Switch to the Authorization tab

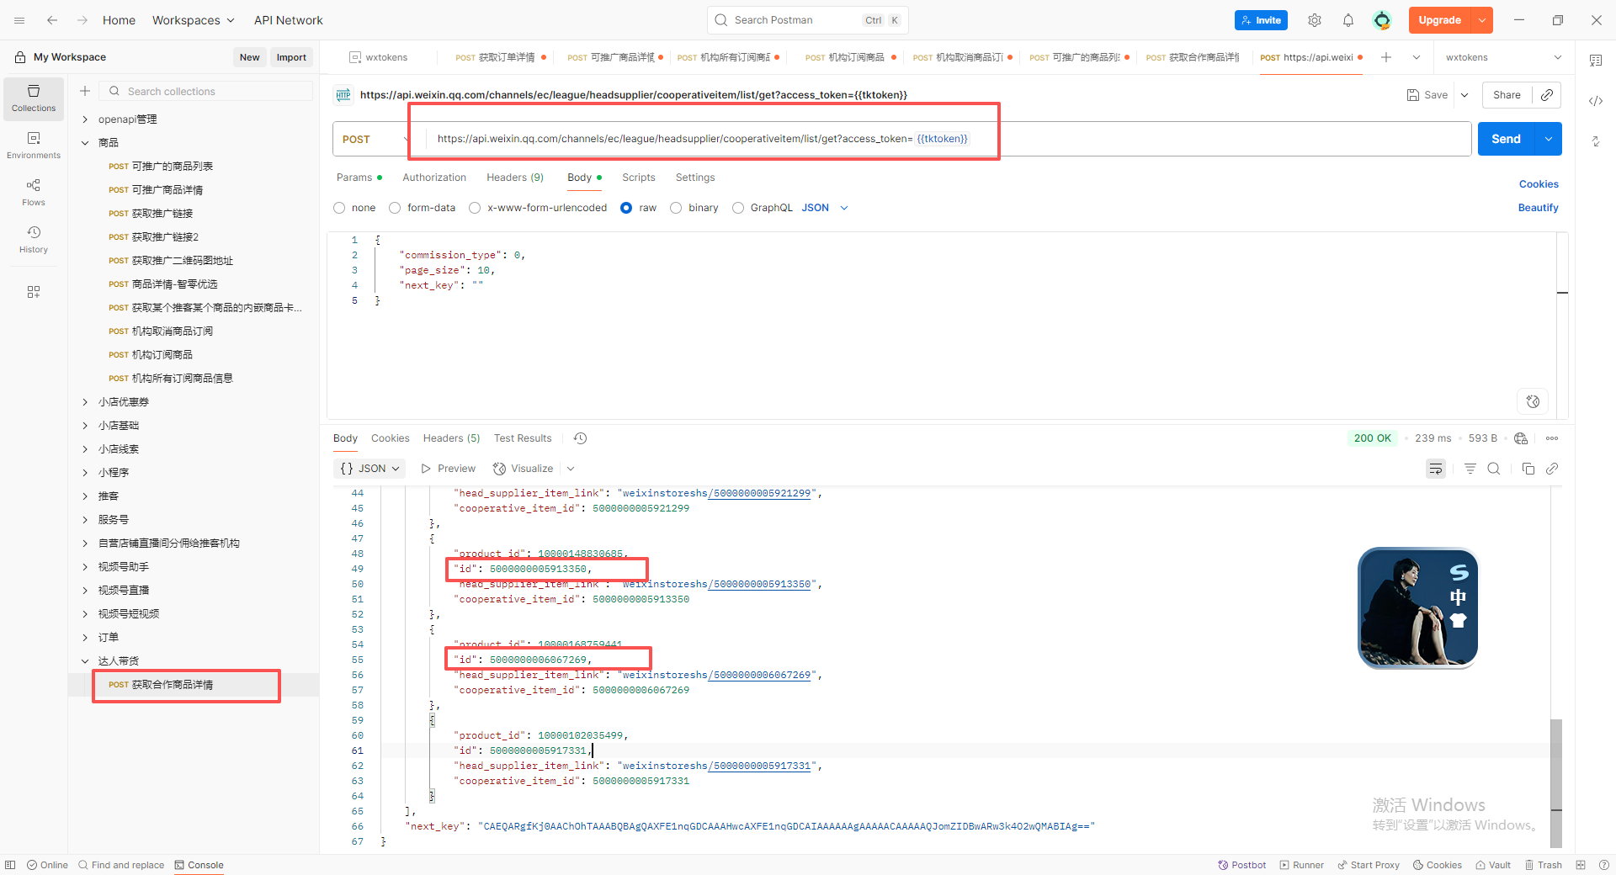434,178
